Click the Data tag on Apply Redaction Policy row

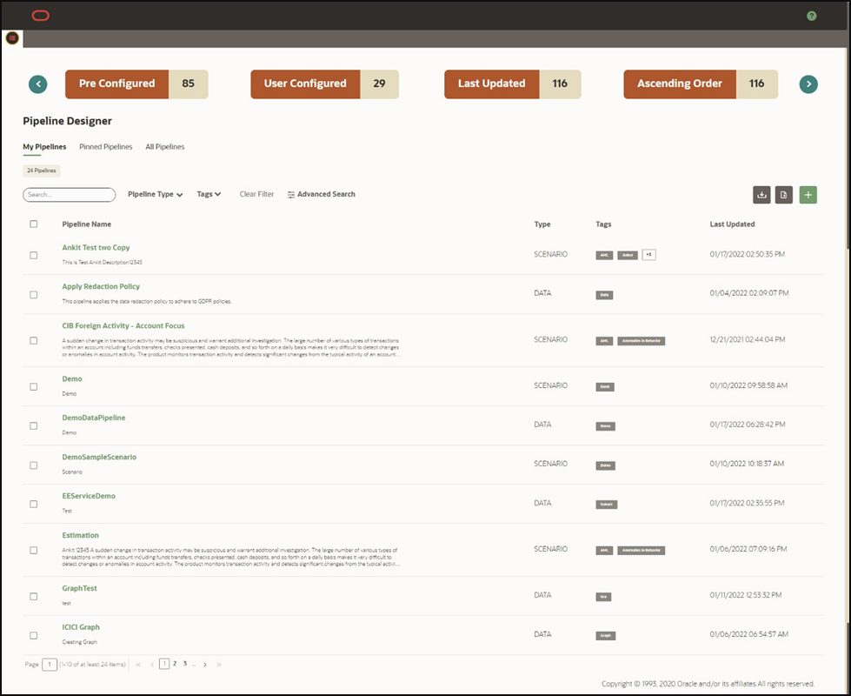click(x=604, y=295)
